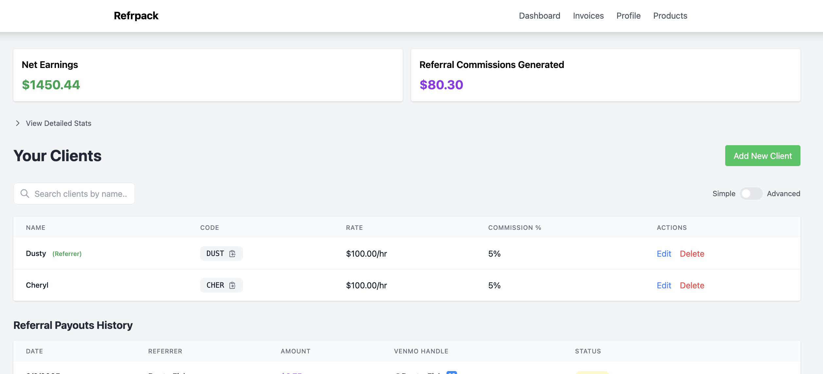823x374 pixels.
Task: Click the REFERRER column header
Action: click(165, 351)
